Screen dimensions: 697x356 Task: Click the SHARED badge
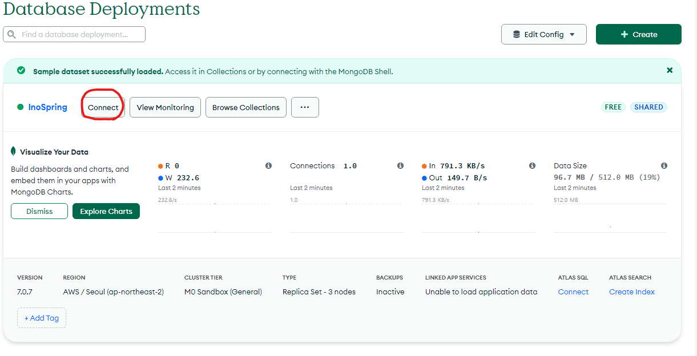click(x=648, y=107)
